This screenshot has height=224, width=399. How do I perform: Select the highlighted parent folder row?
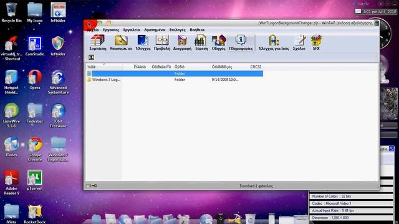coord(175,73)
